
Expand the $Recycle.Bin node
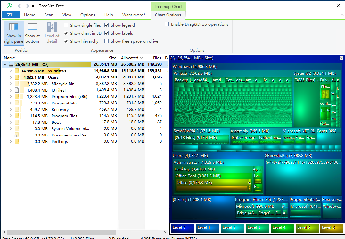coord(11,84)
